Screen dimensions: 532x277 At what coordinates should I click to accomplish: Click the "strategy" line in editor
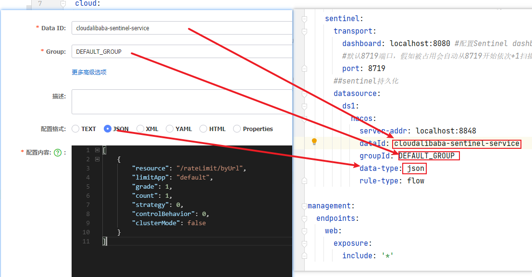click(x=158, y=205)
